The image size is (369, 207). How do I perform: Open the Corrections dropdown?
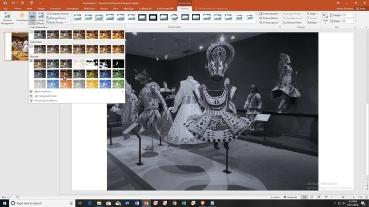point(22,18)
